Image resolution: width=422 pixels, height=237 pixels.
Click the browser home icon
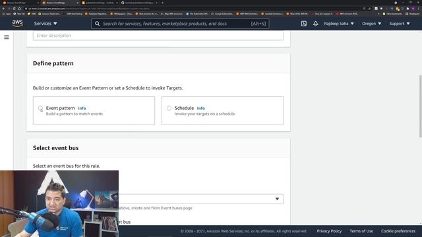click(x=19, y=9)
